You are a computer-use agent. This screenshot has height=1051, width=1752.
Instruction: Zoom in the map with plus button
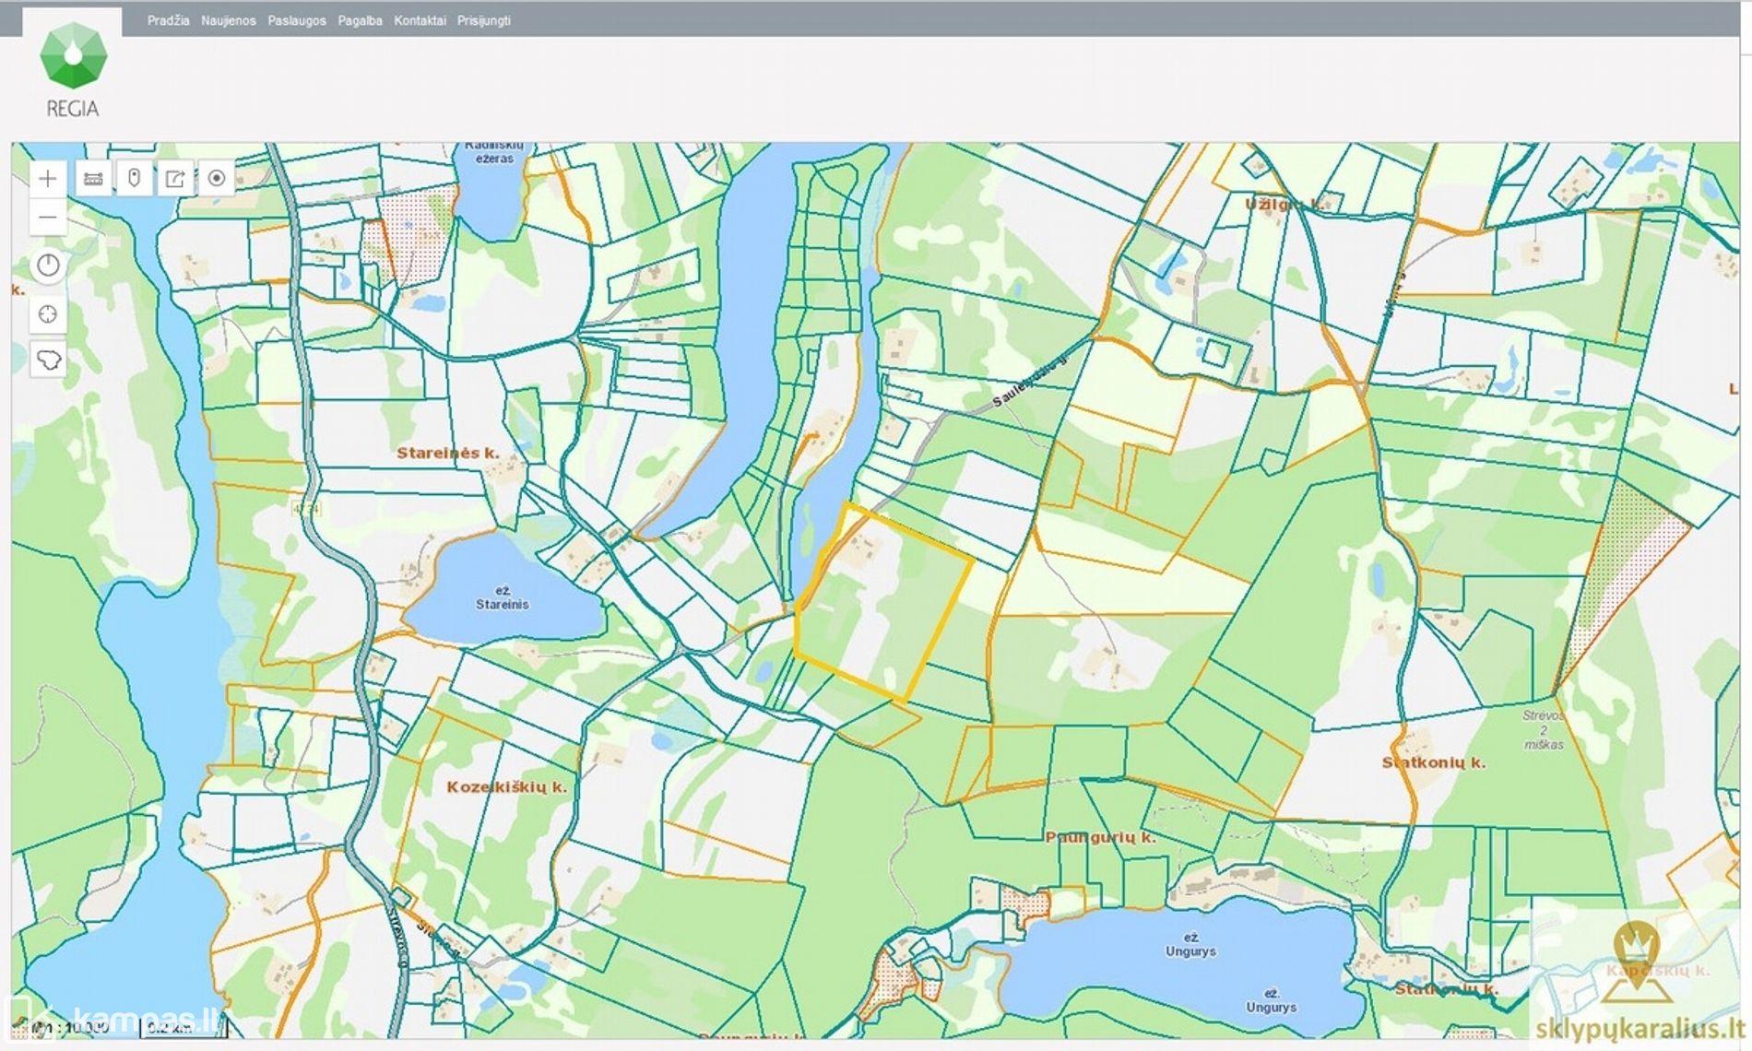(x=48, y=179)
